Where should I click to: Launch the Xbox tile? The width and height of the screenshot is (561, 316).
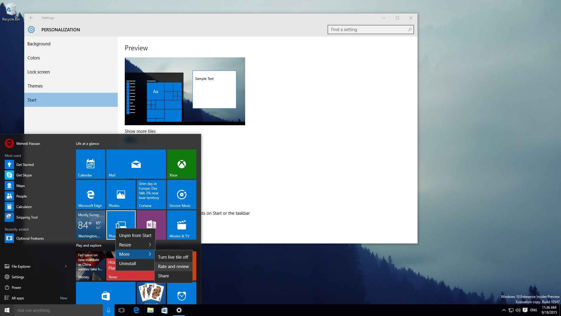182,164
